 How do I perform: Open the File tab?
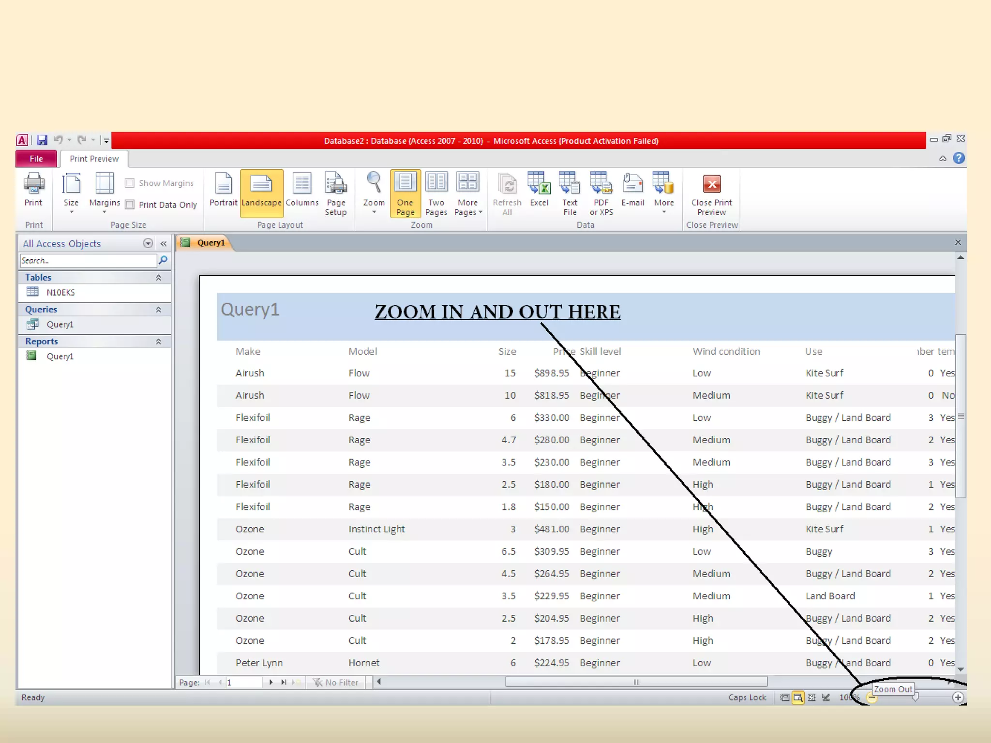tap(36, 159)
